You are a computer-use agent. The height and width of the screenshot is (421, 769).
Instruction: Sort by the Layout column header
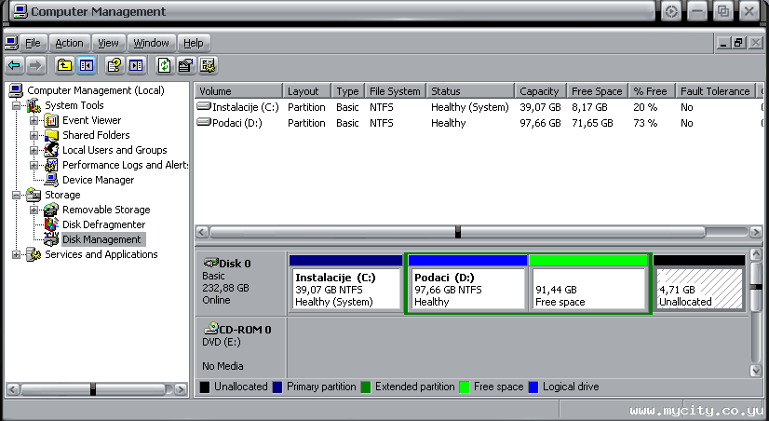pyautogui.click(x=307, y=91)
